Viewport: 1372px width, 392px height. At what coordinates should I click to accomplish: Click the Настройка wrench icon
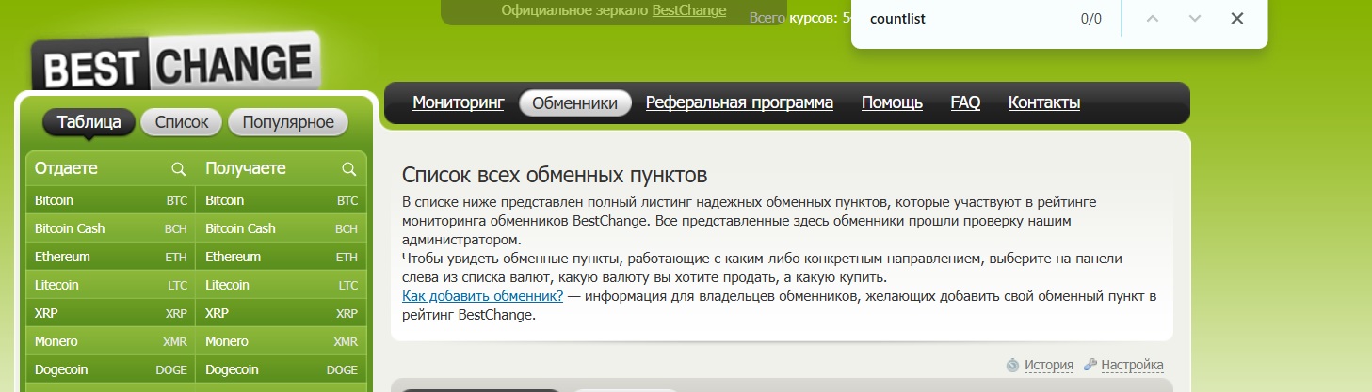[x=1090, y=365]
